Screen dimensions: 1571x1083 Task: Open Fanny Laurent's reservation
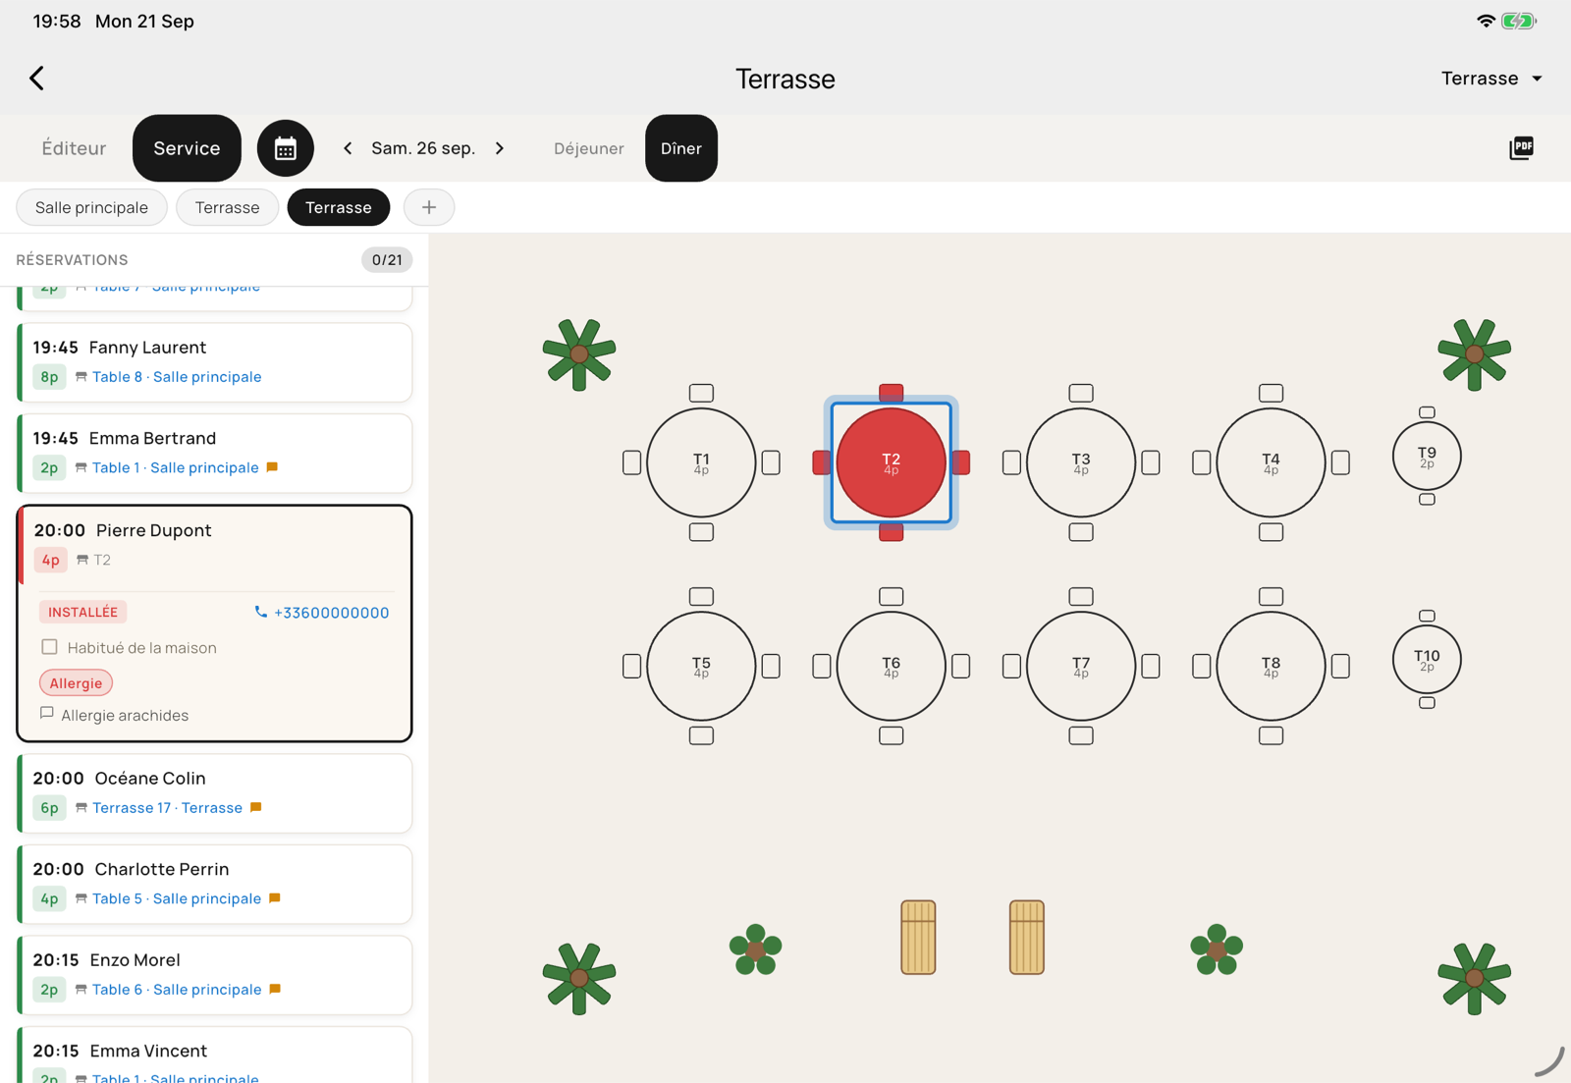[215, 362]
